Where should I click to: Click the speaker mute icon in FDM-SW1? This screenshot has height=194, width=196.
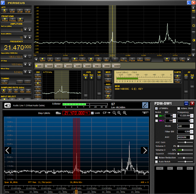pos(7,106)
